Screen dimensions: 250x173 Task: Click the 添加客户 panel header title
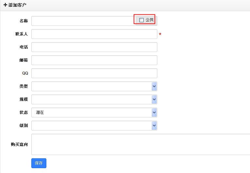point(17,5)
